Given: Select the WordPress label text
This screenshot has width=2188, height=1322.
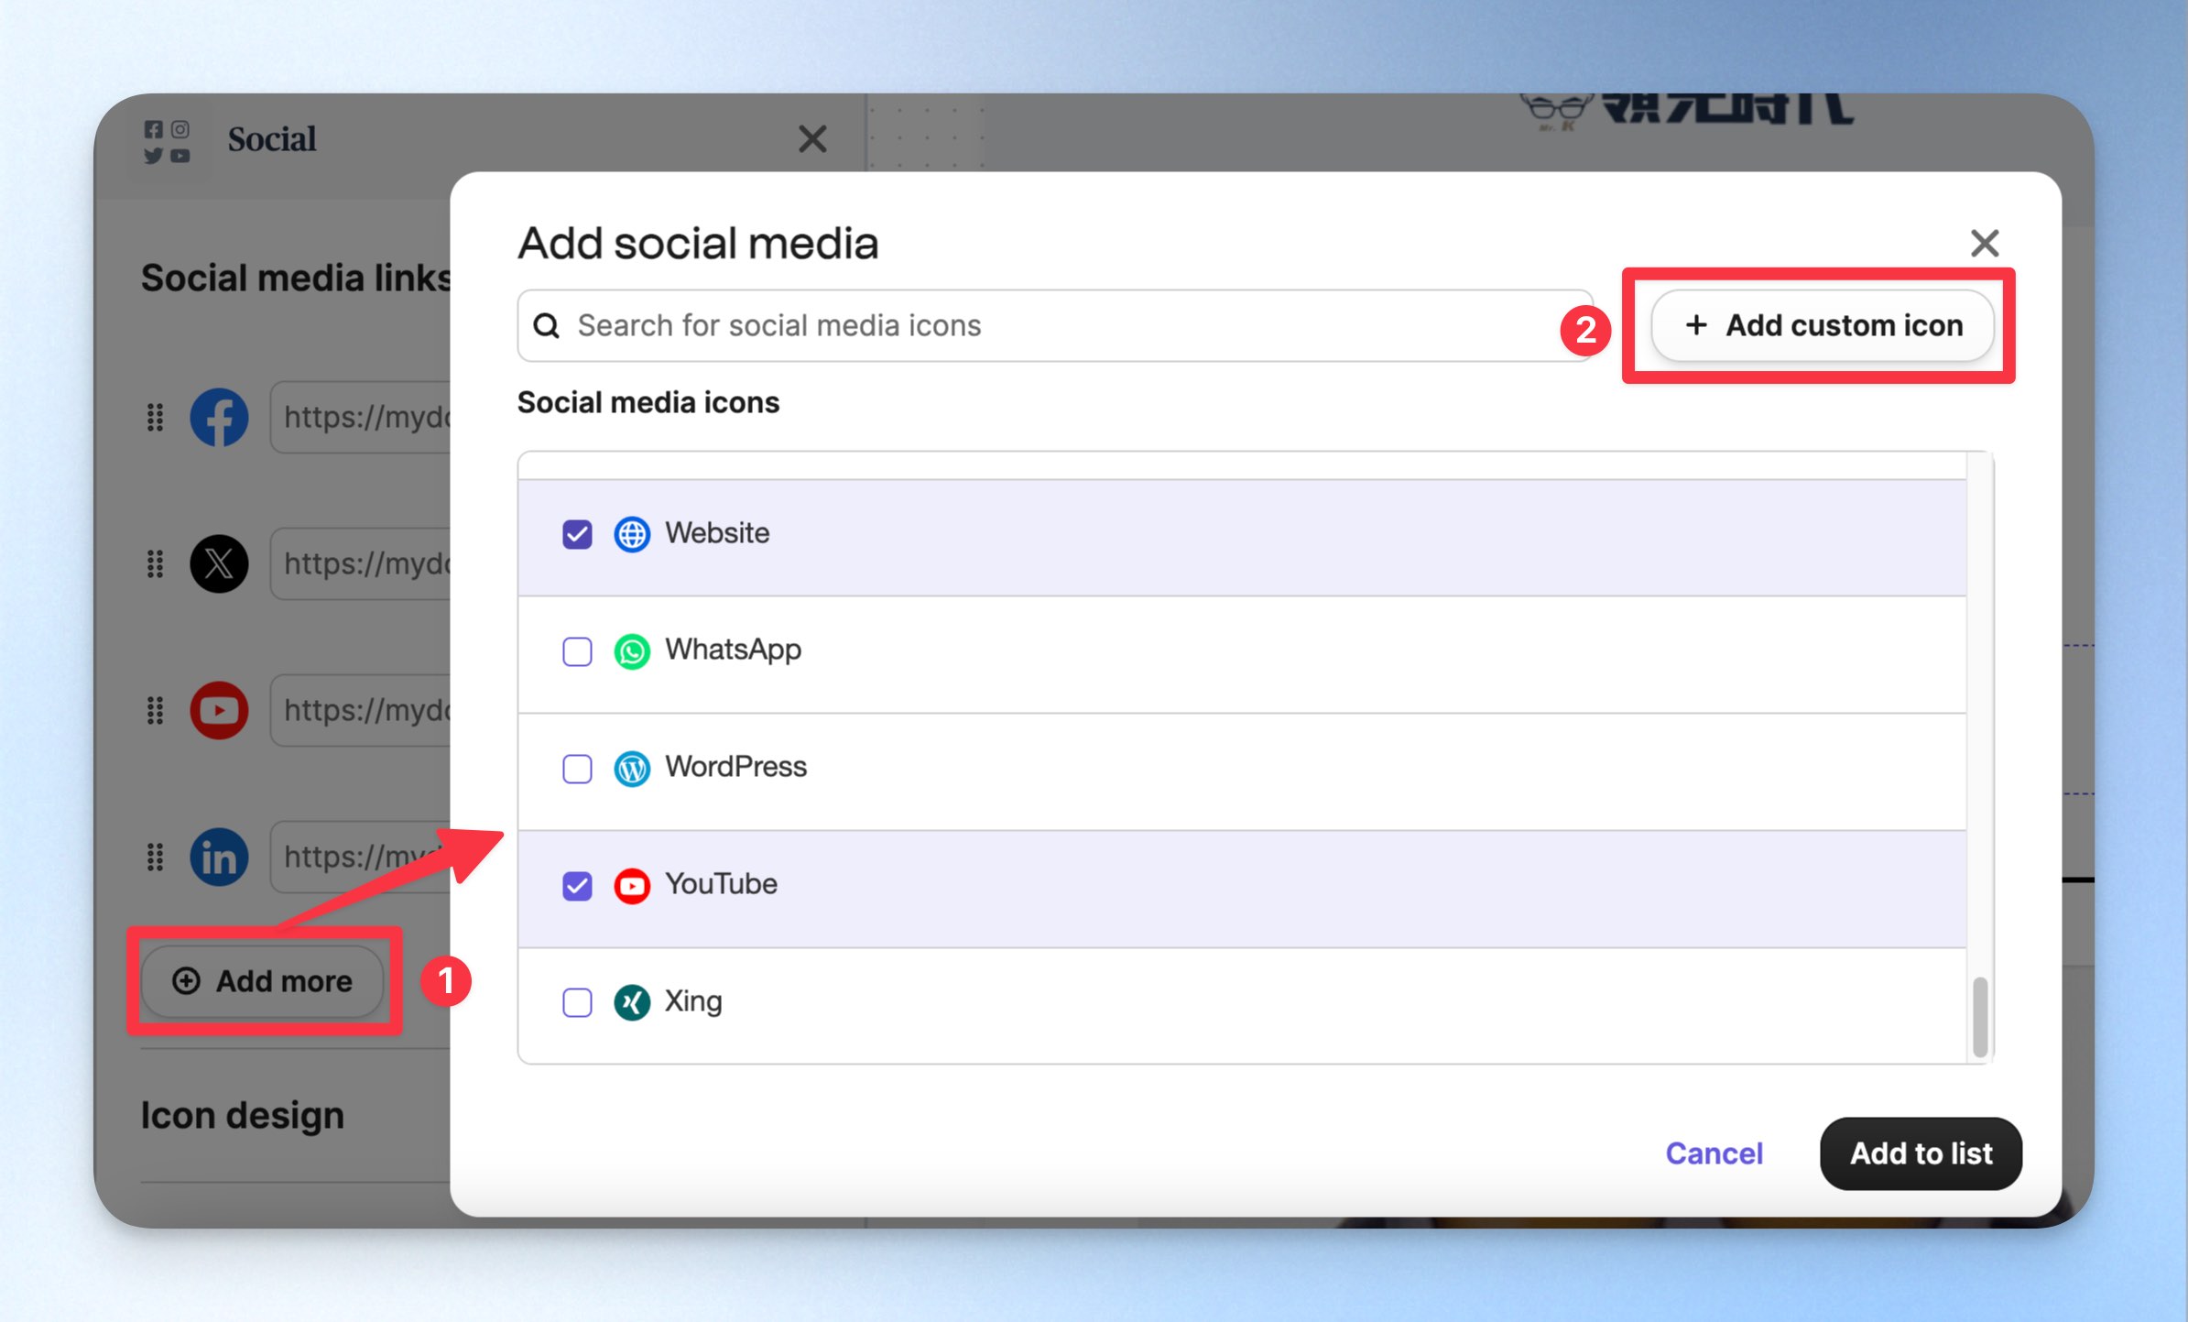Looking at the screenshot, I should (735, 767).
